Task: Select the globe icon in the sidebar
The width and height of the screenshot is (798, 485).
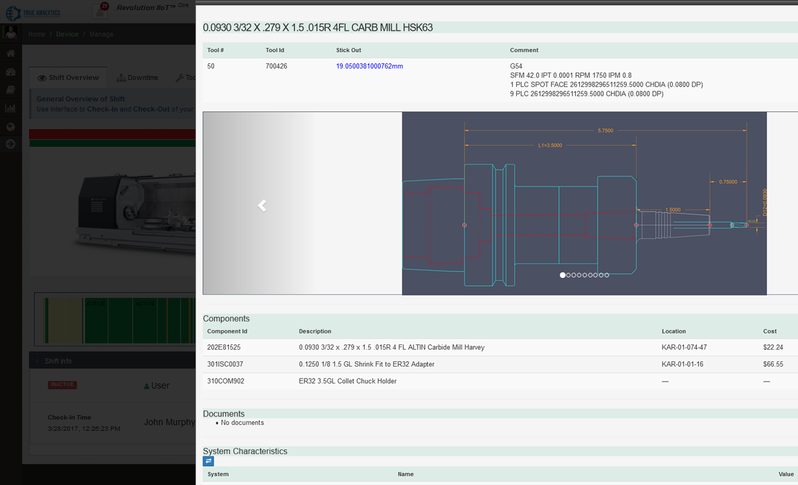Action: coord(9,126)
